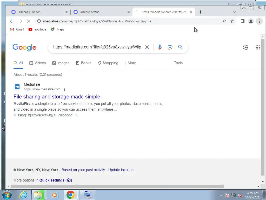
Task: Open the Windows Start menu
Action: (7, 195)
